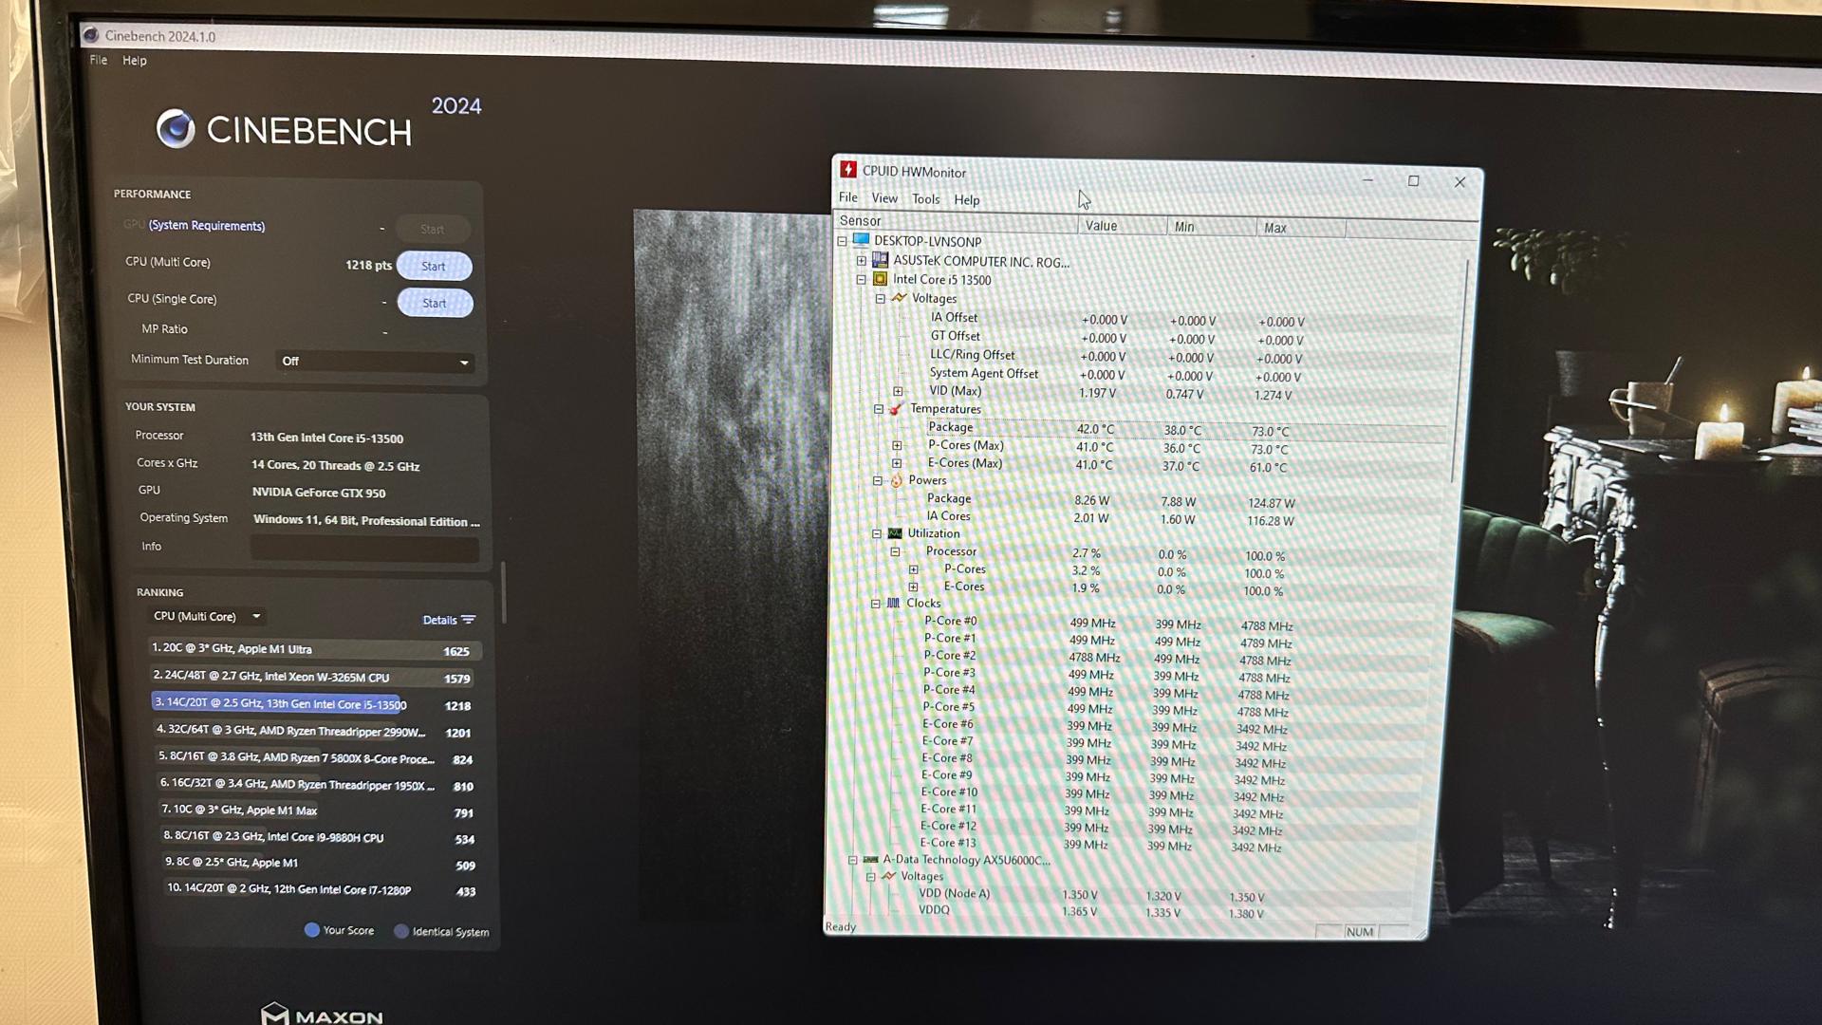Select the Threadripper 2990W ranking row
Image resolution: width=1822 pixels, height=1025 pixels.
(x=315, y=732)
